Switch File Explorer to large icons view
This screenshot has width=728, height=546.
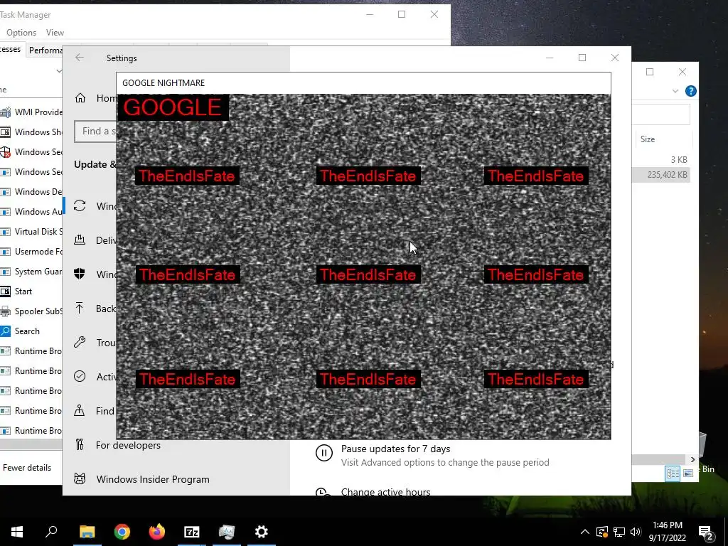(x=688, y=473)
